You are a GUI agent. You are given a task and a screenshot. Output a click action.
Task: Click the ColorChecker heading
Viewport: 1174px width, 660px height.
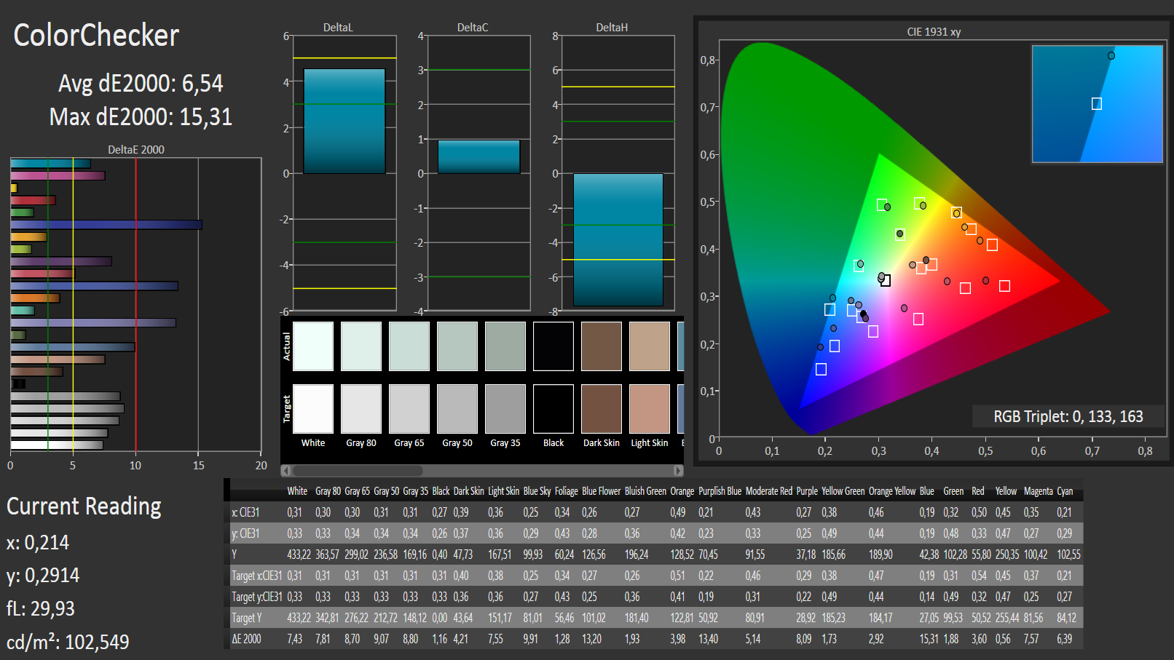pyautogui.click(x=96, y=35)
